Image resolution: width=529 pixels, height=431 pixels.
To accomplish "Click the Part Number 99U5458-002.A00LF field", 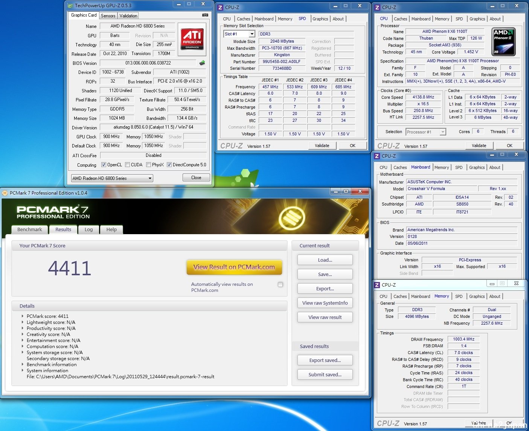I will click(x=282, y=61).
